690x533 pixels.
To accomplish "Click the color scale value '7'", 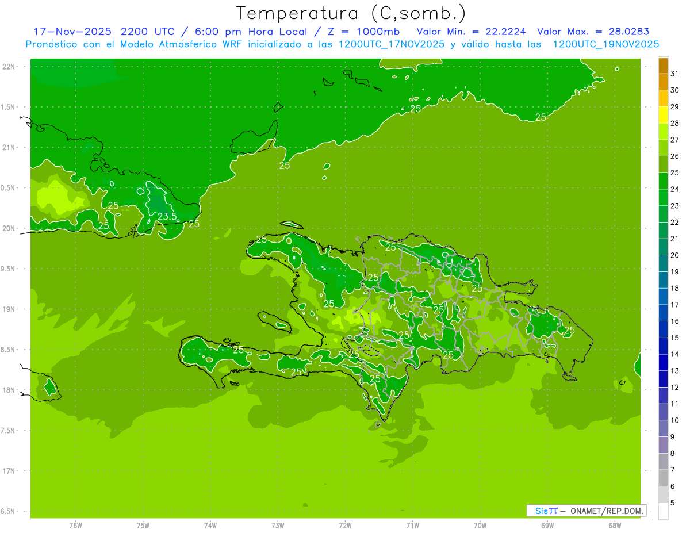I will [x=673, y=470].
